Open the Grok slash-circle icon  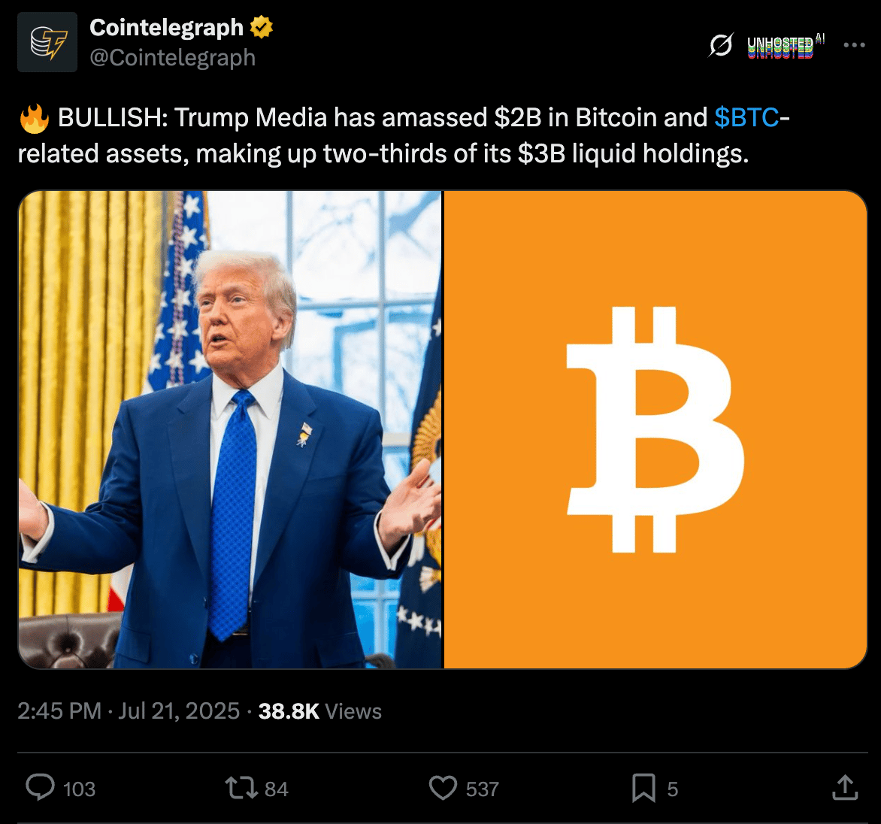(x=721, y=45)
